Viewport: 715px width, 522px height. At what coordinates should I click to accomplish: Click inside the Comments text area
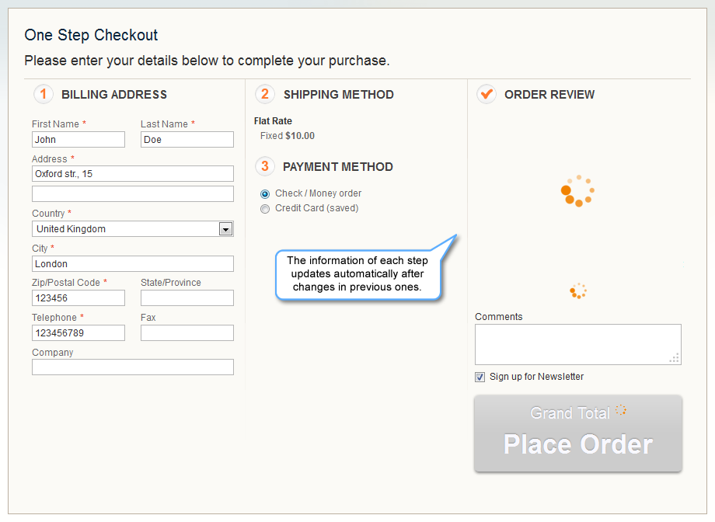coord(577,344)
